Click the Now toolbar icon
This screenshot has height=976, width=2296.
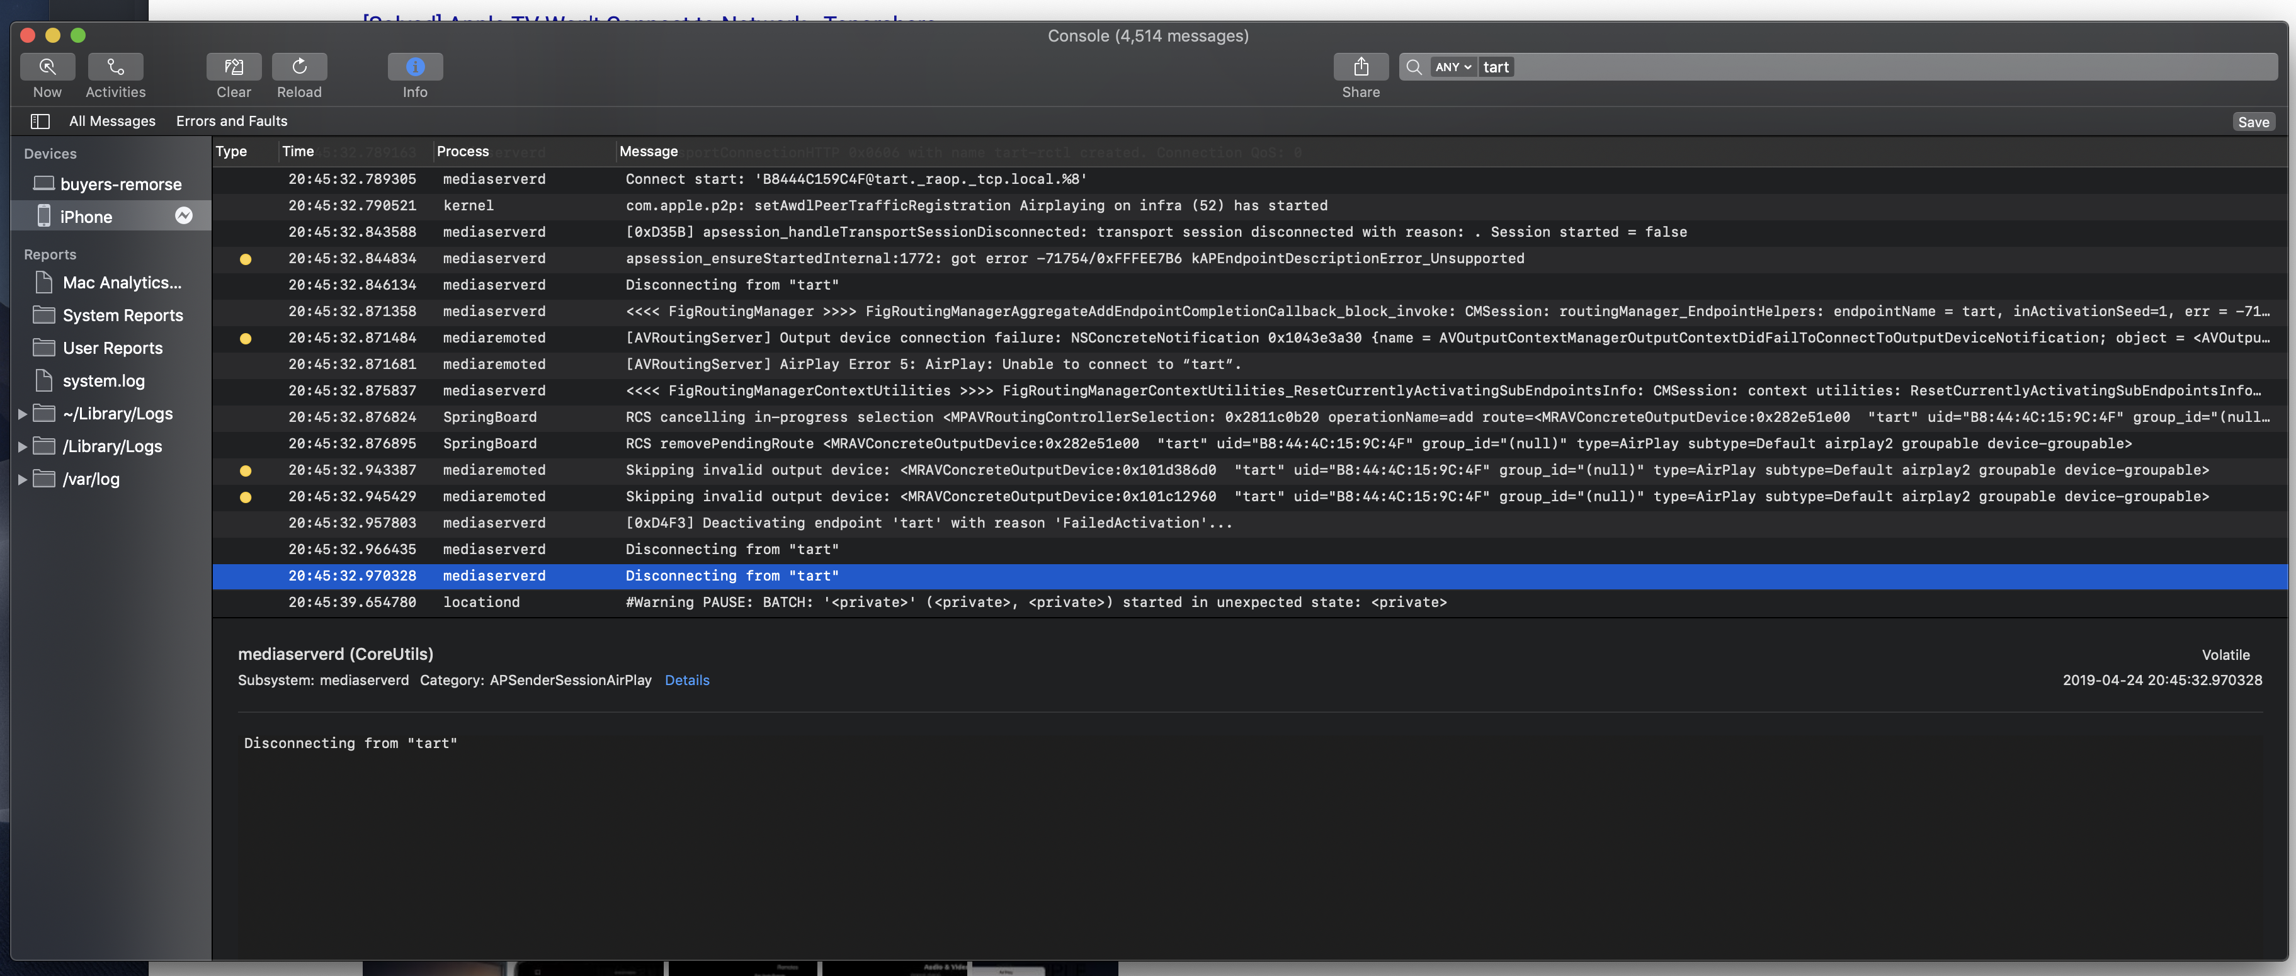pyautogui.click(x=47, y=67)
